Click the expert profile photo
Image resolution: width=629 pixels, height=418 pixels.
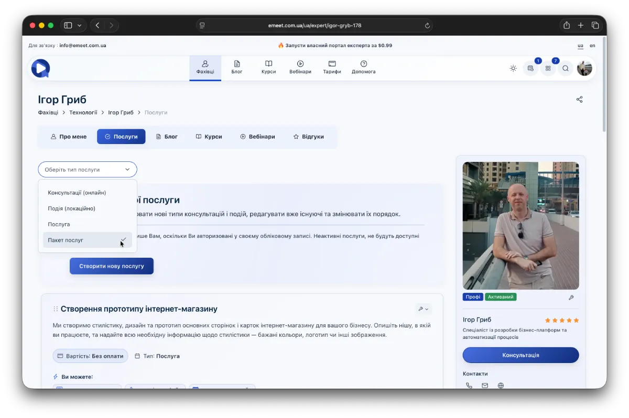click(520, 226)
